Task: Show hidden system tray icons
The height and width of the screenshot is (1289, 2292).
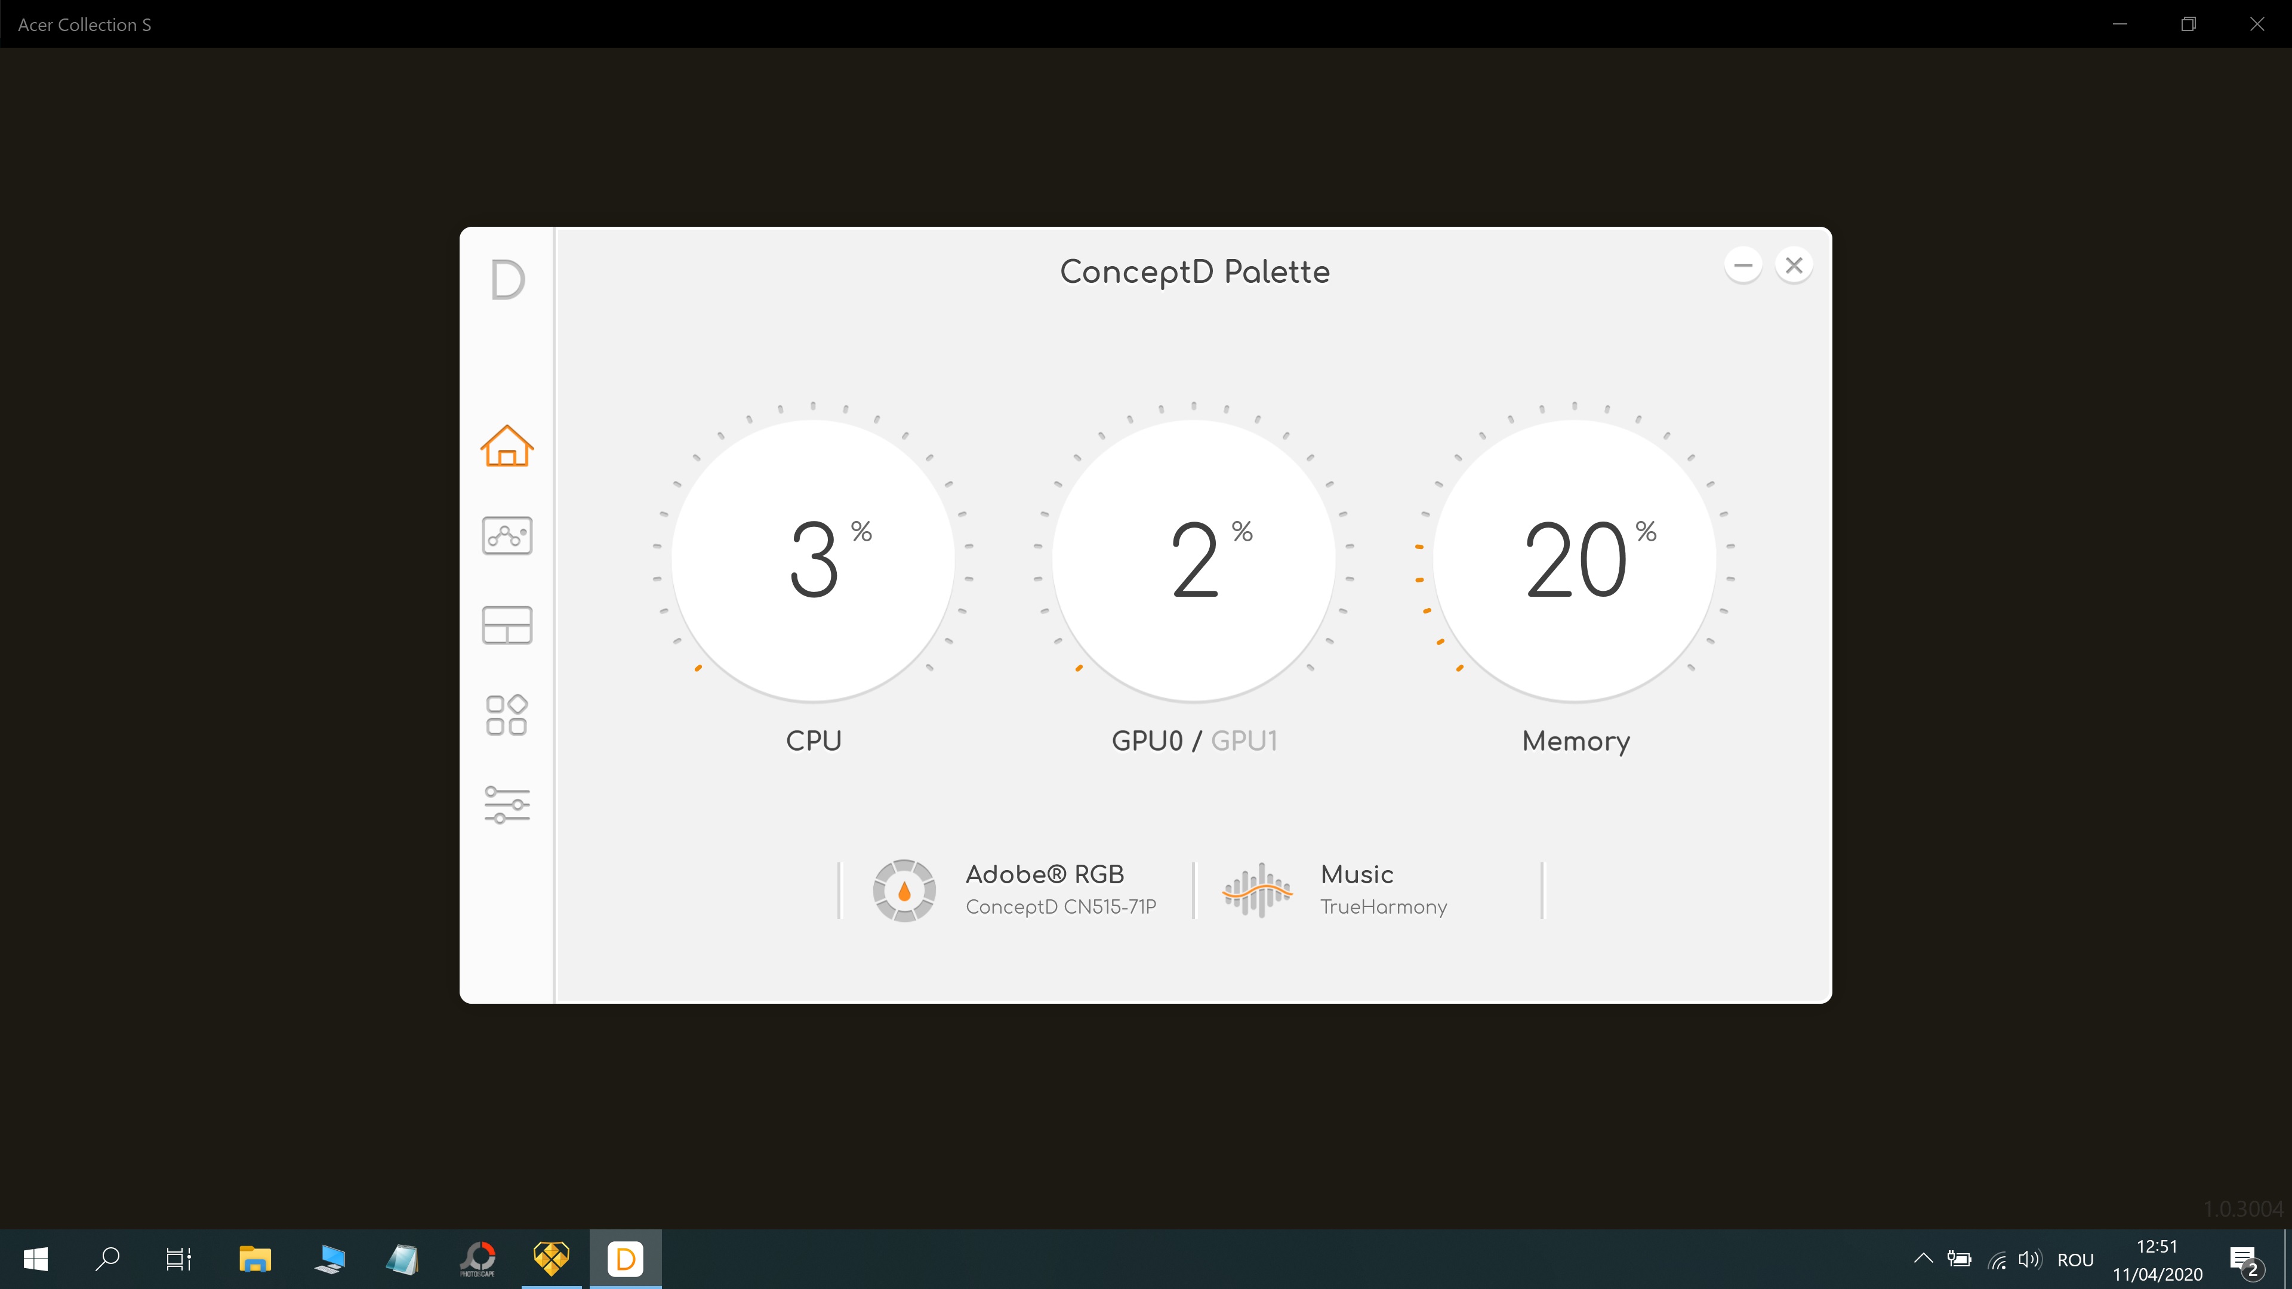Action: (1923, 1259)
